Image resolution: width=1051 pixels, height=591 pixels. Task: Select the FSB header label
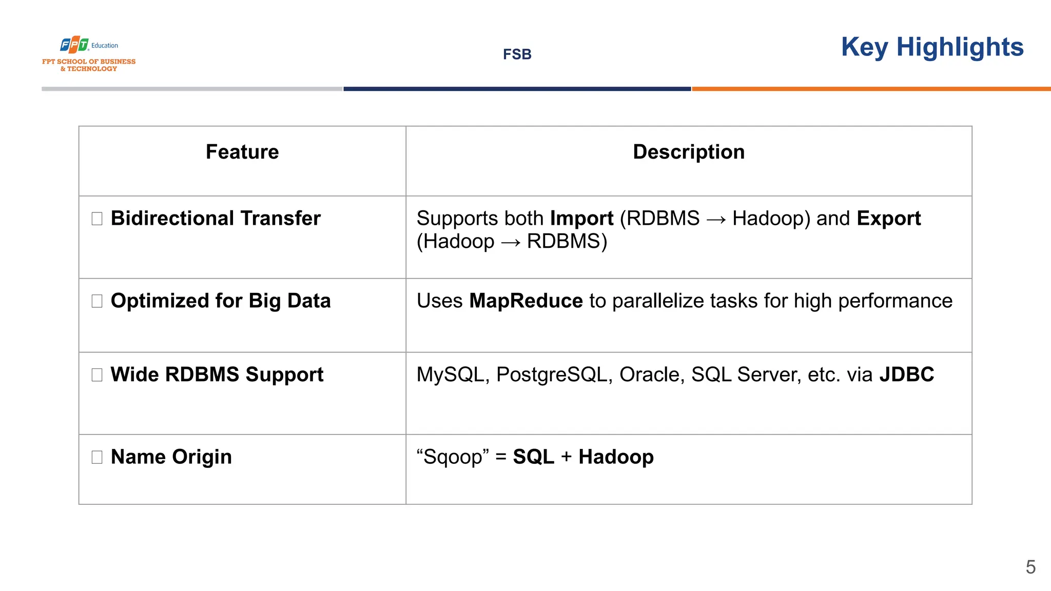pos(517,54)
